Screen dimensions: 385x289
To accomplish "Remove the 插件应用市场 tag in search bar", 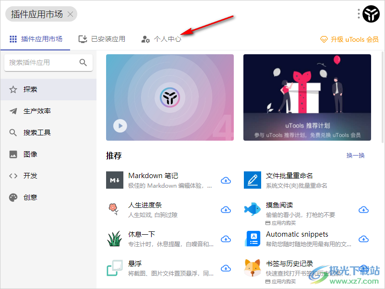I will pos(71,14).
